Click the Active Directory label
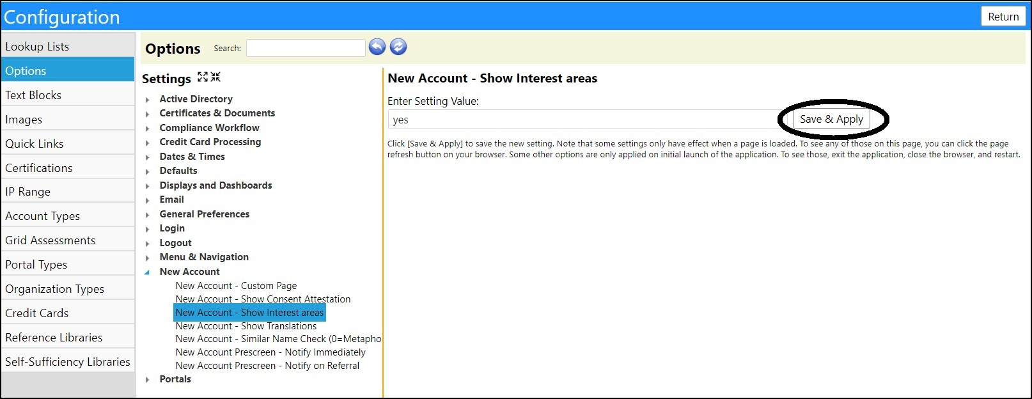Image resolution: width=1032 pixels, height=399 pixels. (196, 99)
